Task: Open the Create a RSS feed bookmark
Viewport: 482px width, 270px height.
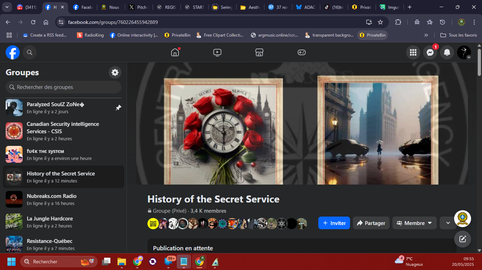Action: tap(45, 35)
